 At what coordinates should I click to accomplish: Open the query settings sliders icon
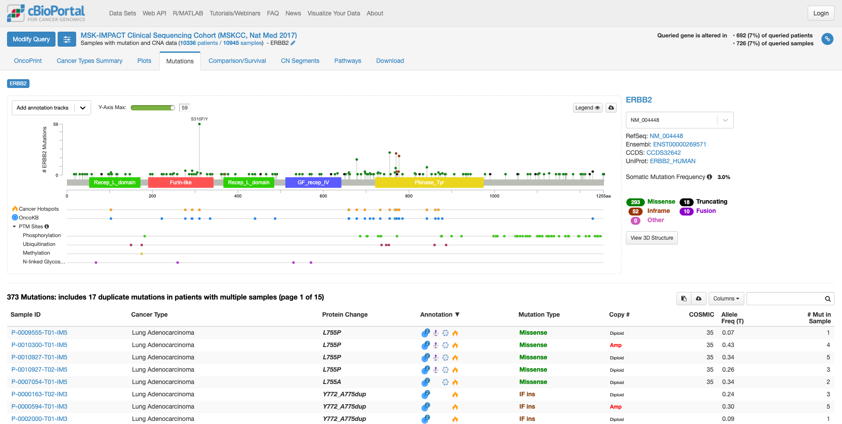pos(67,39)
